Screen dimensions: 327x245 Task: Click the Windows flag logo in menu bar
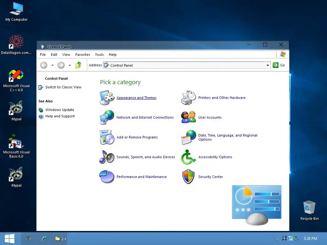(x=283, y=55)
